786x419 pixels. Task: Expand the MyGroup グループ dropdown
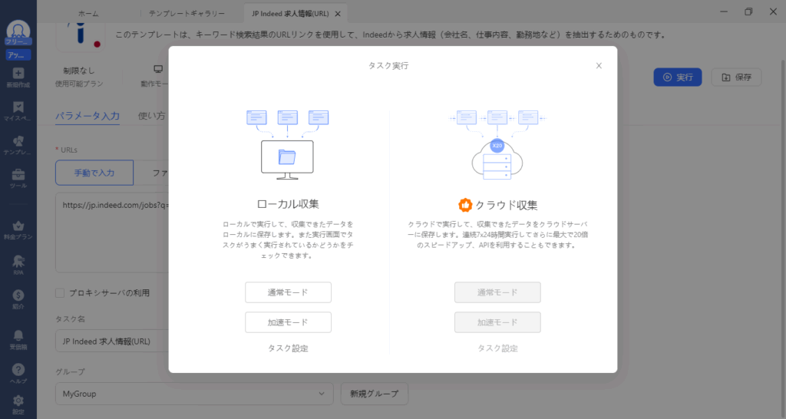[194, 394]
